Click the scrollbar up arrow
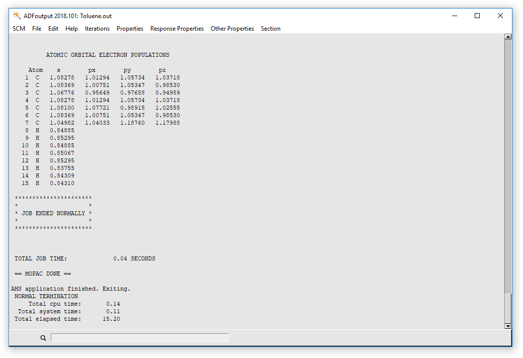Screen dimensions: 523x358 click(x=507, y=37)
